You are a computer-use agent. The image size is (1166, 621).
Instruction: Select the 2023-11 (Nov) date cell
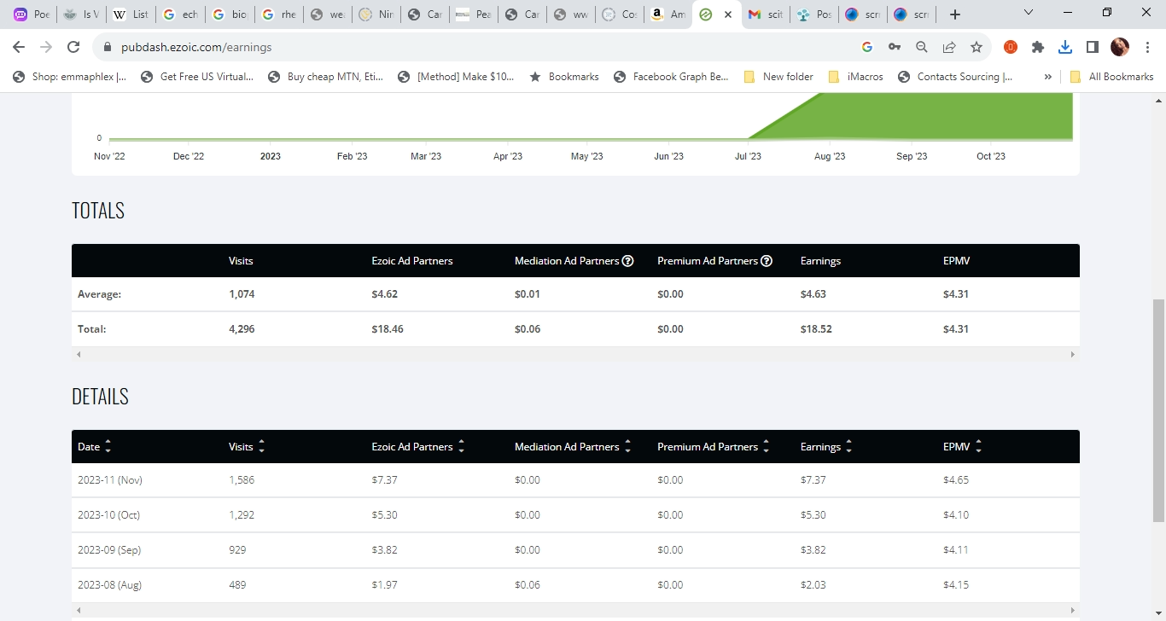point(110,480)
